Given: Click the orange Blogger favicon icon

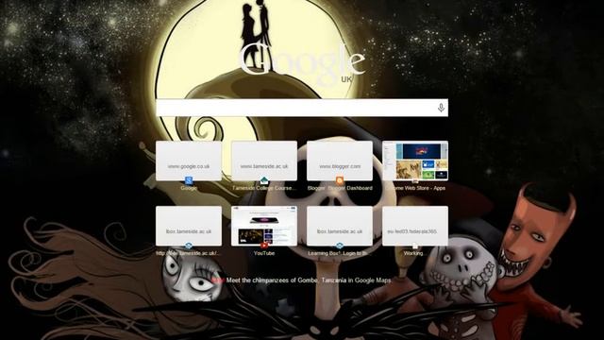Looking at the screenshot, I should [x=340, y=180].
